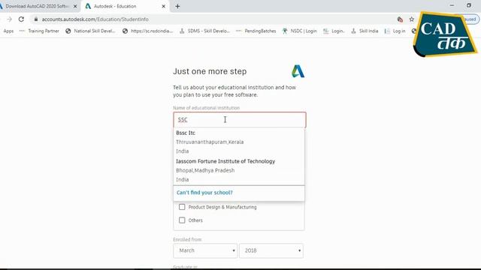Check the Product Design & Manufacturing checkbox

tap(182, 207)
